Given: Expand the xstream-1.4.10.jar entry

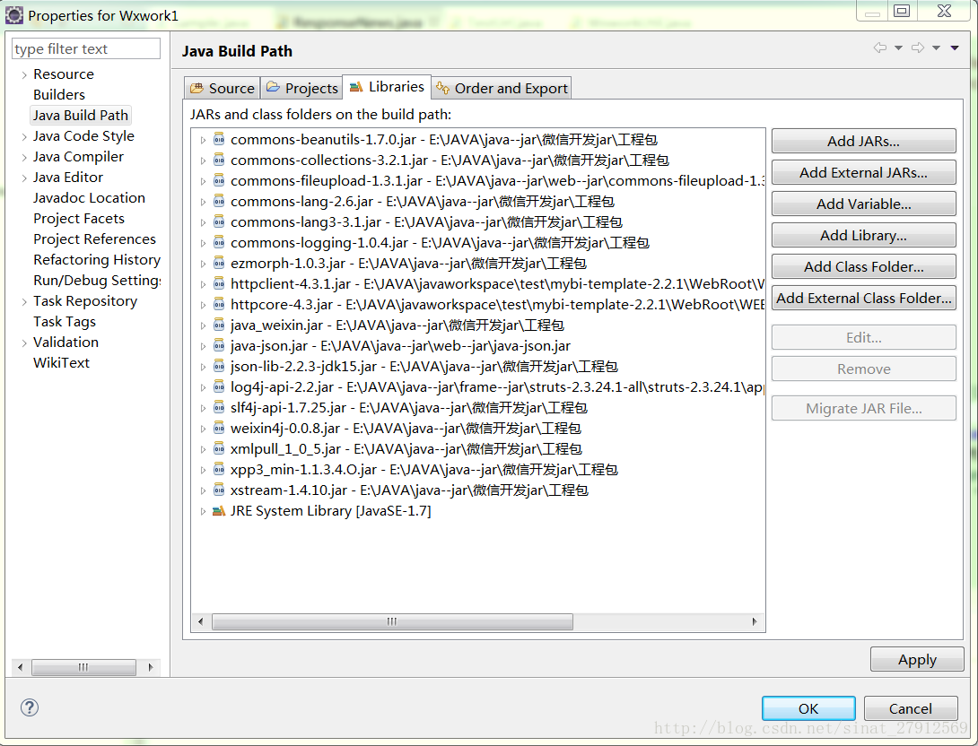Looking at the screenshot, I should click(x=203, y=490).
